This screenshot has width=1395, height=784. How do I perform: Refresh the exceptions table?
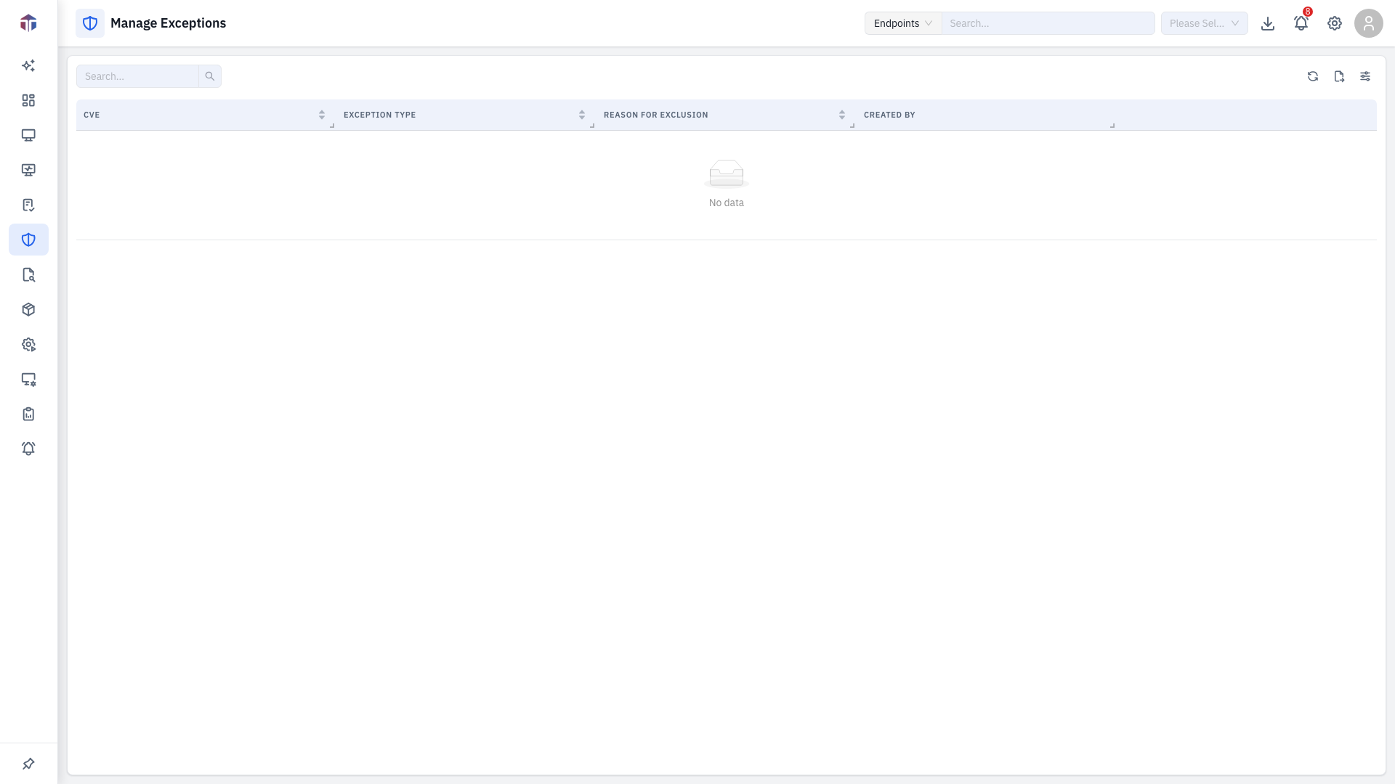1313,76
